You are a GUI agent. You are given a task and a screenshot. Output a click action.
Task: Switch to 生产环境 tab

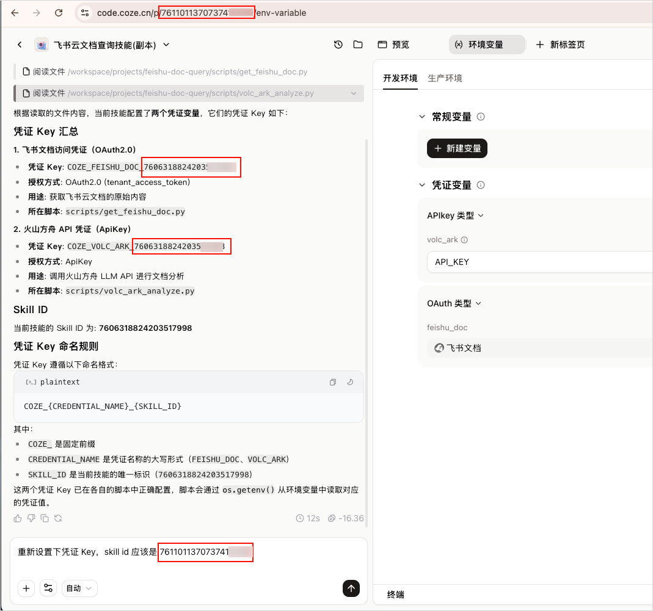click(445, 78)
